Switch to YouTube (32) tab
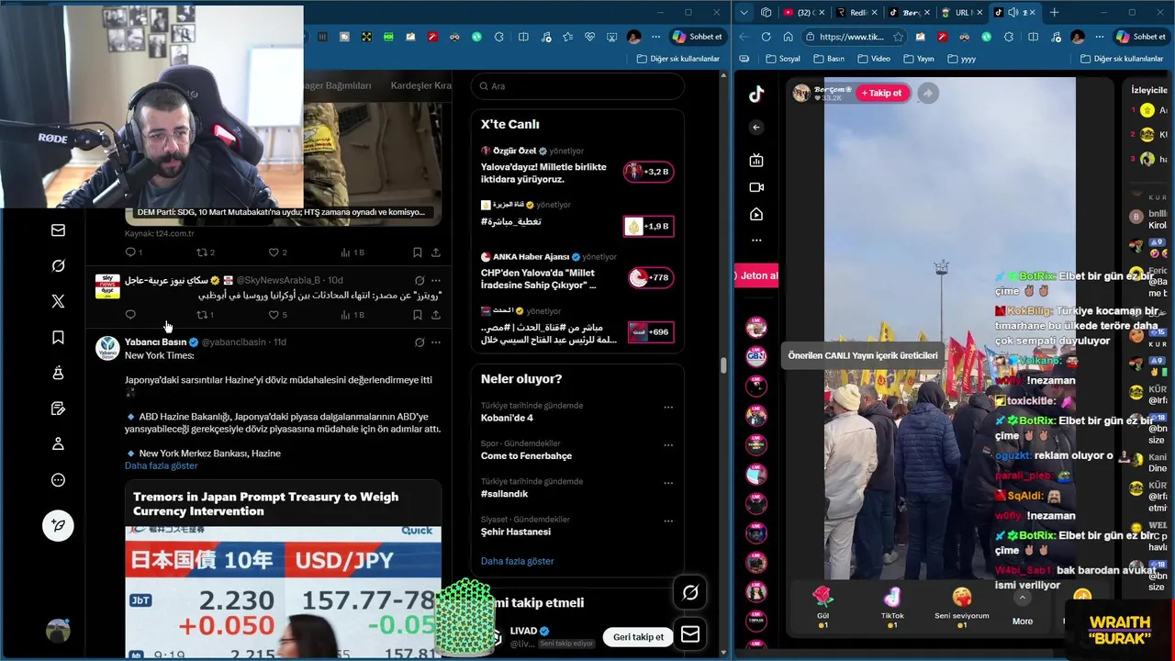 pos(803,12)
